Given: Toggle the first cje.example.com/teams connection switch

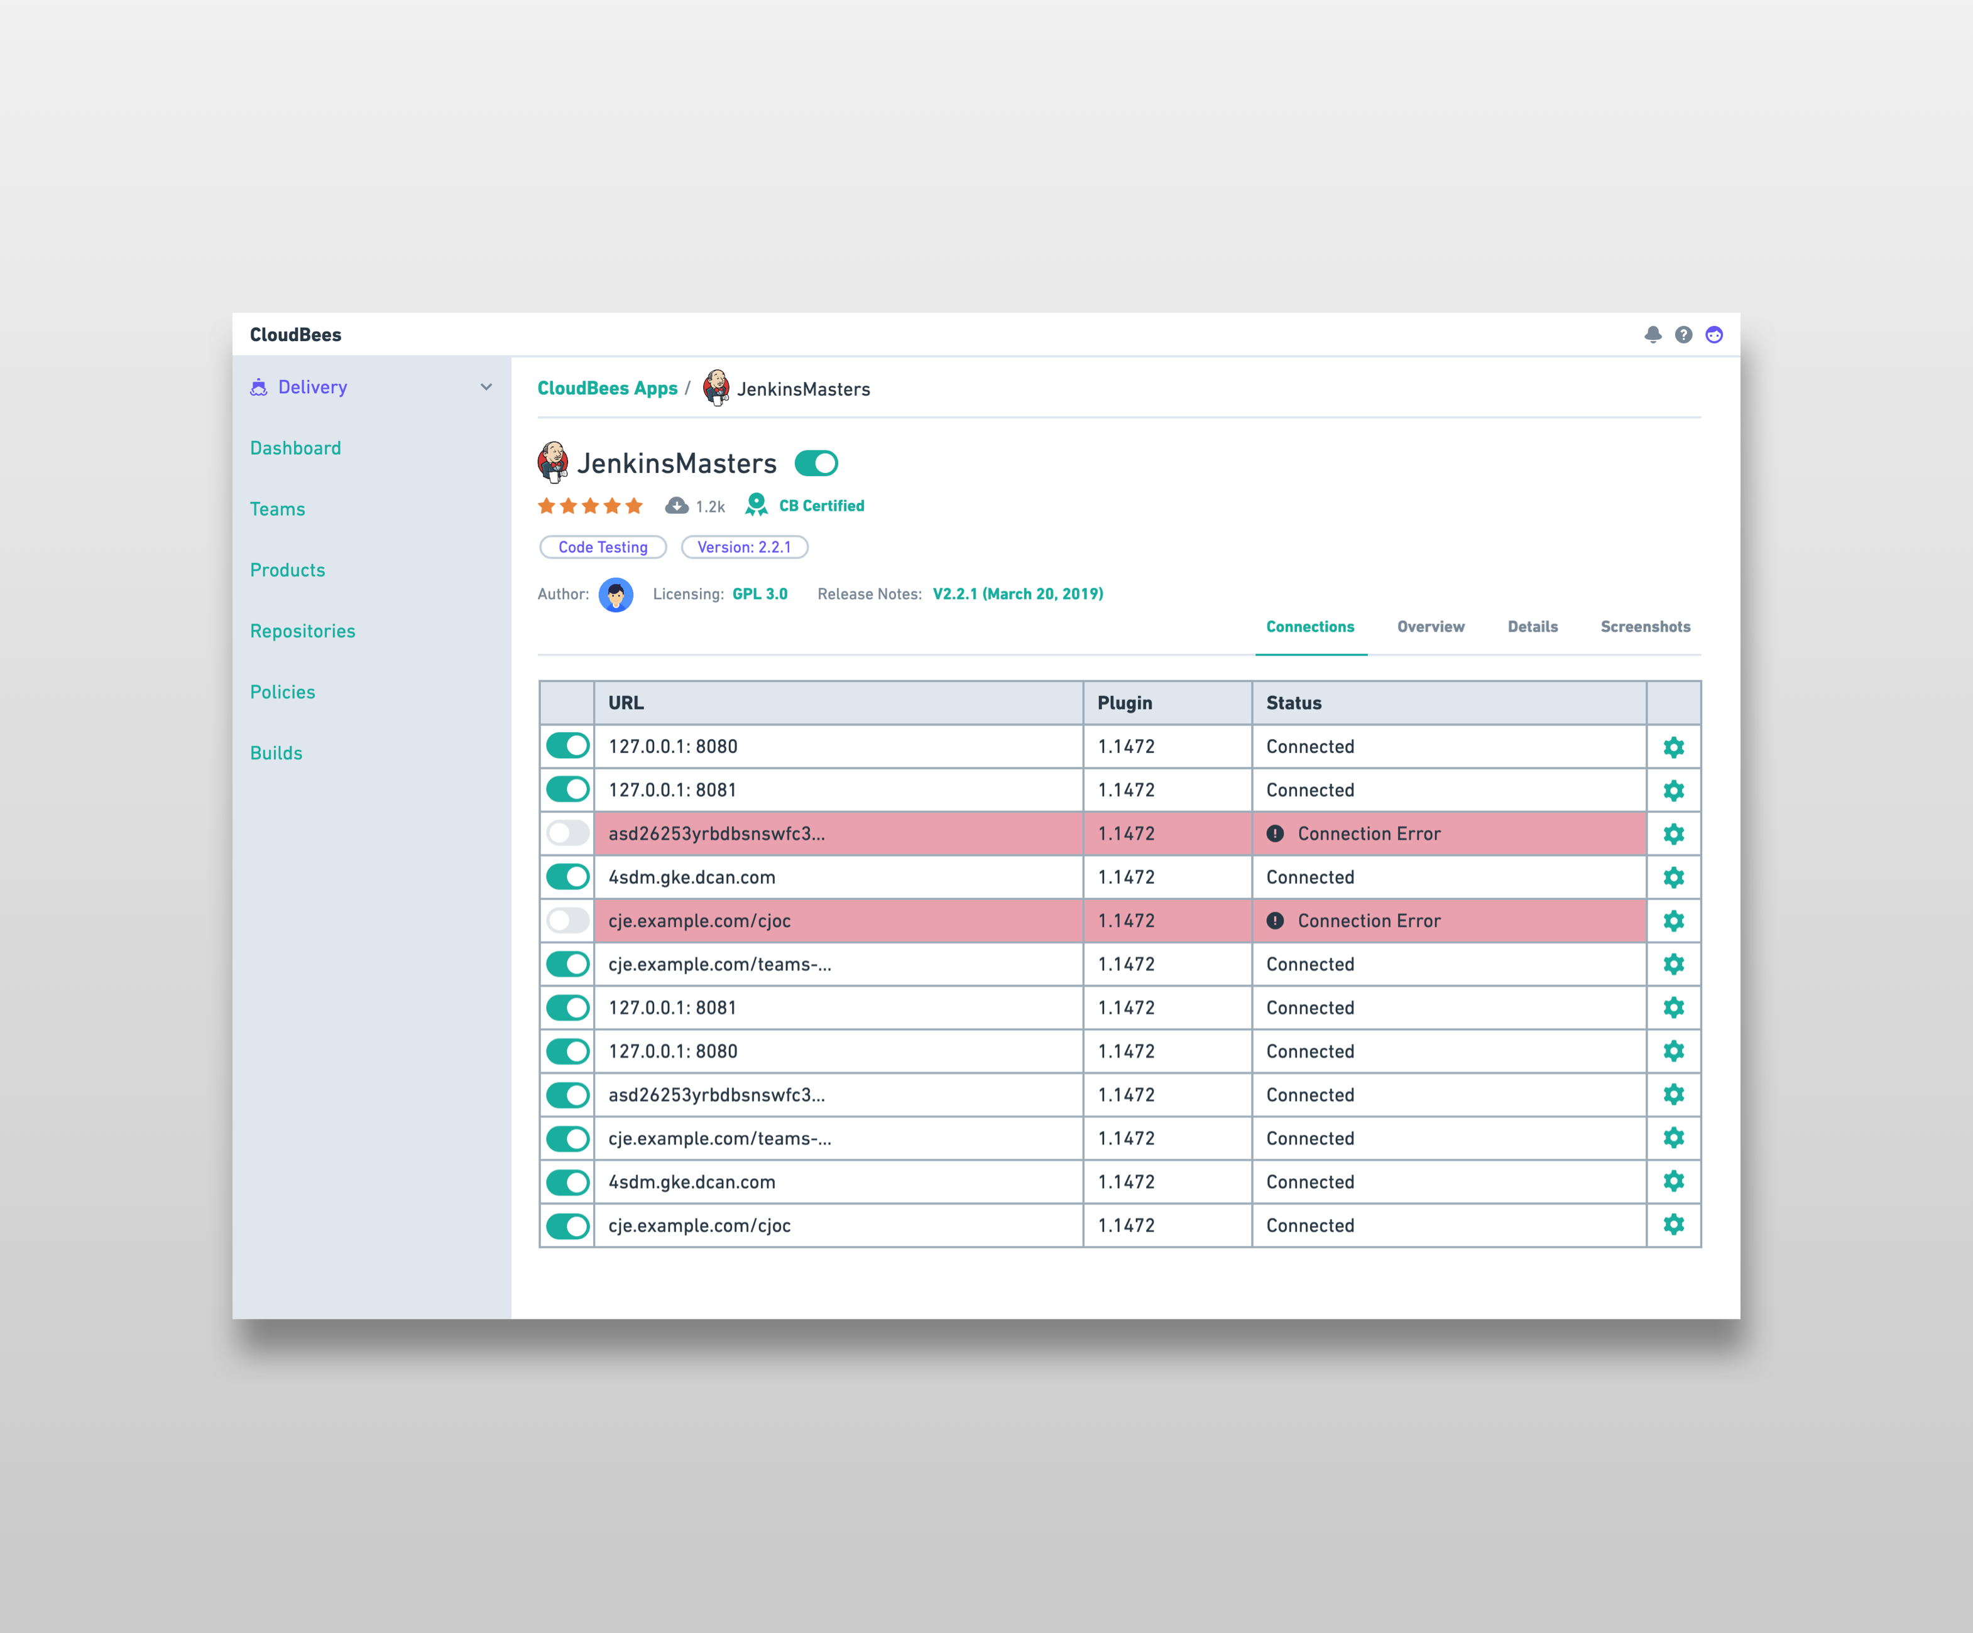Looking at the screenshot, I should click(567, 964).
